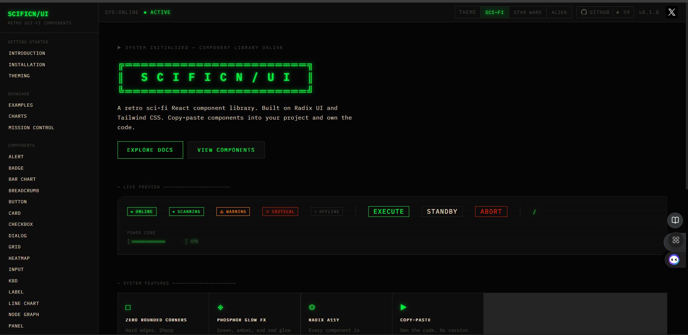
Task: Click the EXECUTE button
Action: point(389,212)
